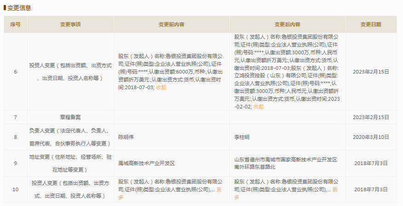Click the 变更事项 column header
The width and height of the screenshot is (403, 206).
coord(70,24)
